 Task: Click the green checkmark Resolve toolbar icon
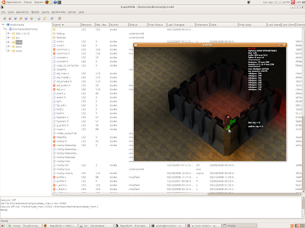coord(32,18)
